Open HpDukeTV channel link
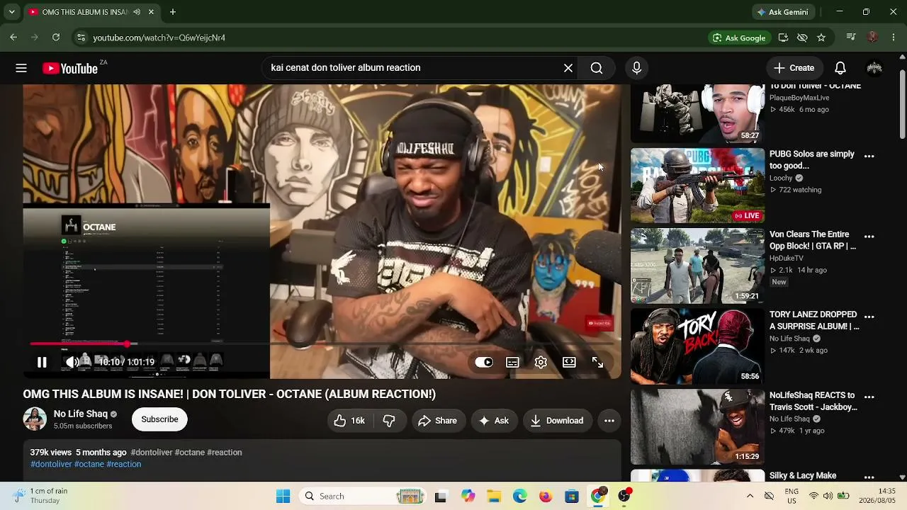The image size is (907, 510). pos(787,259)
